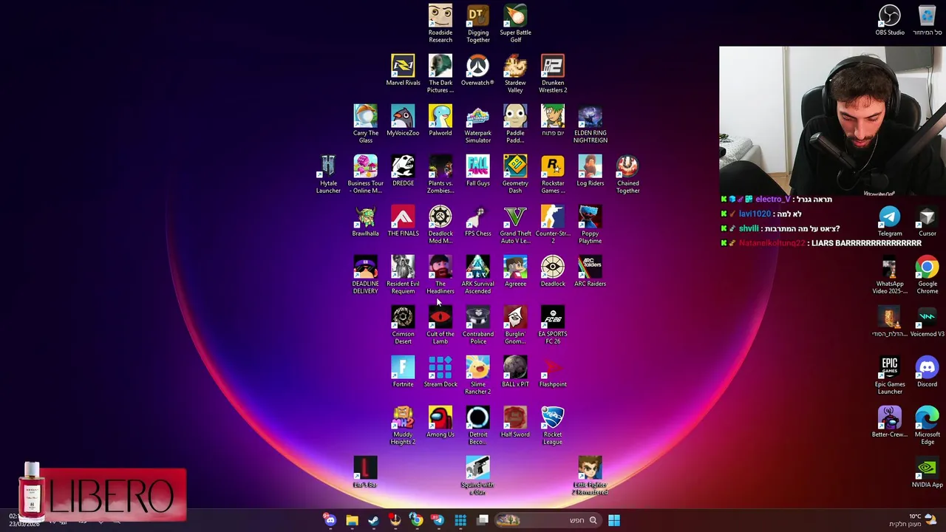946x532 pixels.
Task: Select the NVIDIA App icon
Action: [927, 472]
